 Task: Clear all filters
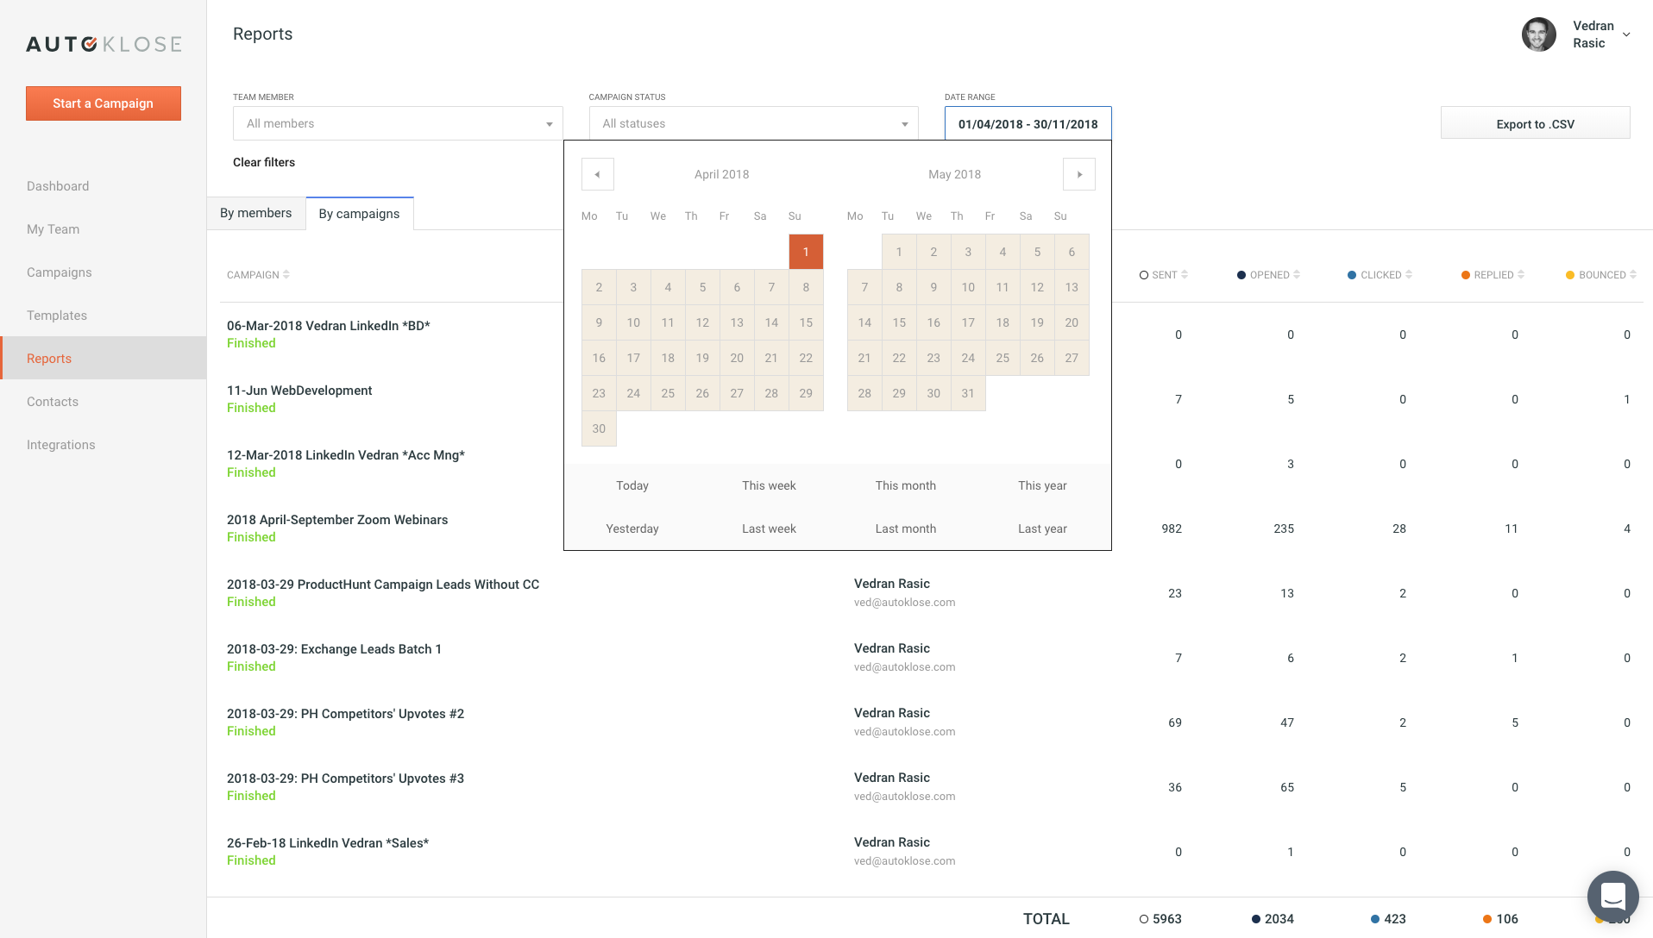(x=264, y=162)
